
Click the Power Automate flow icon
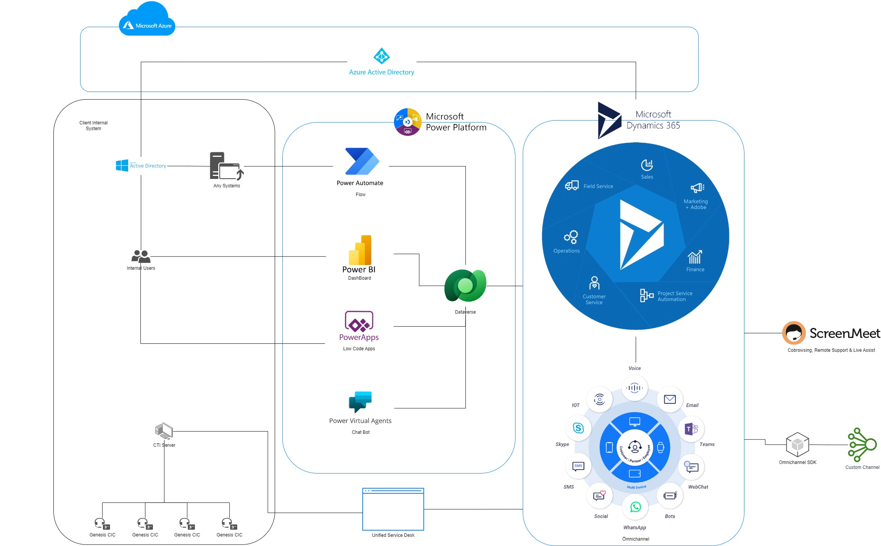pyautogui.click(x=362, y=161)
